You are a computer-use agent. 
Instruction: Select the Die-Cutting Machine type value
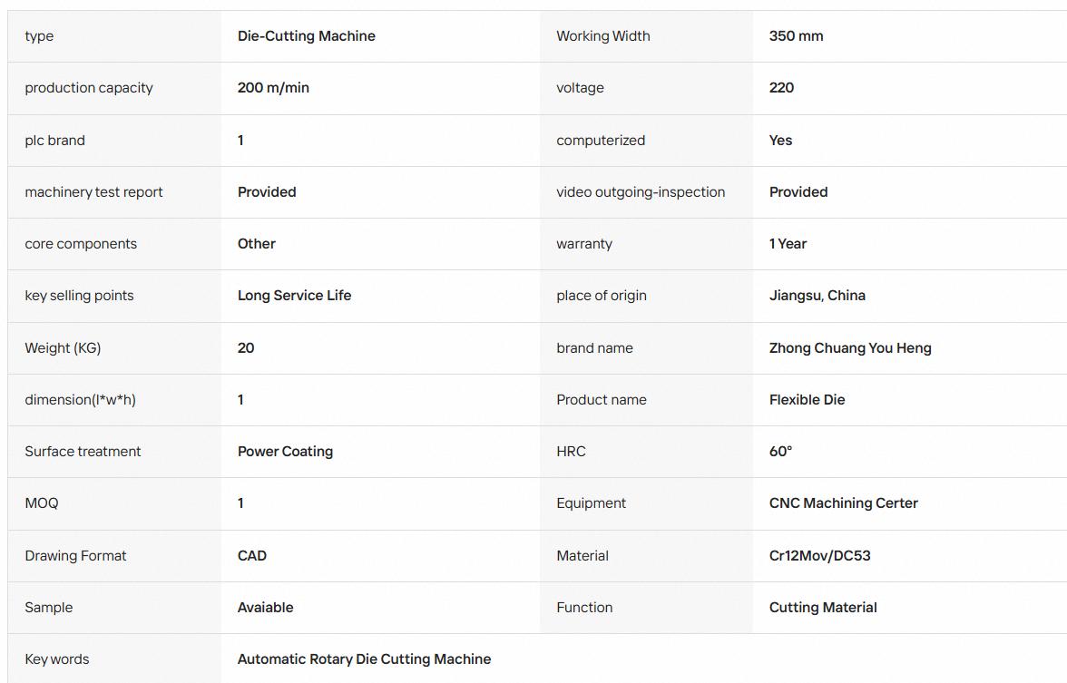(307, 36)
